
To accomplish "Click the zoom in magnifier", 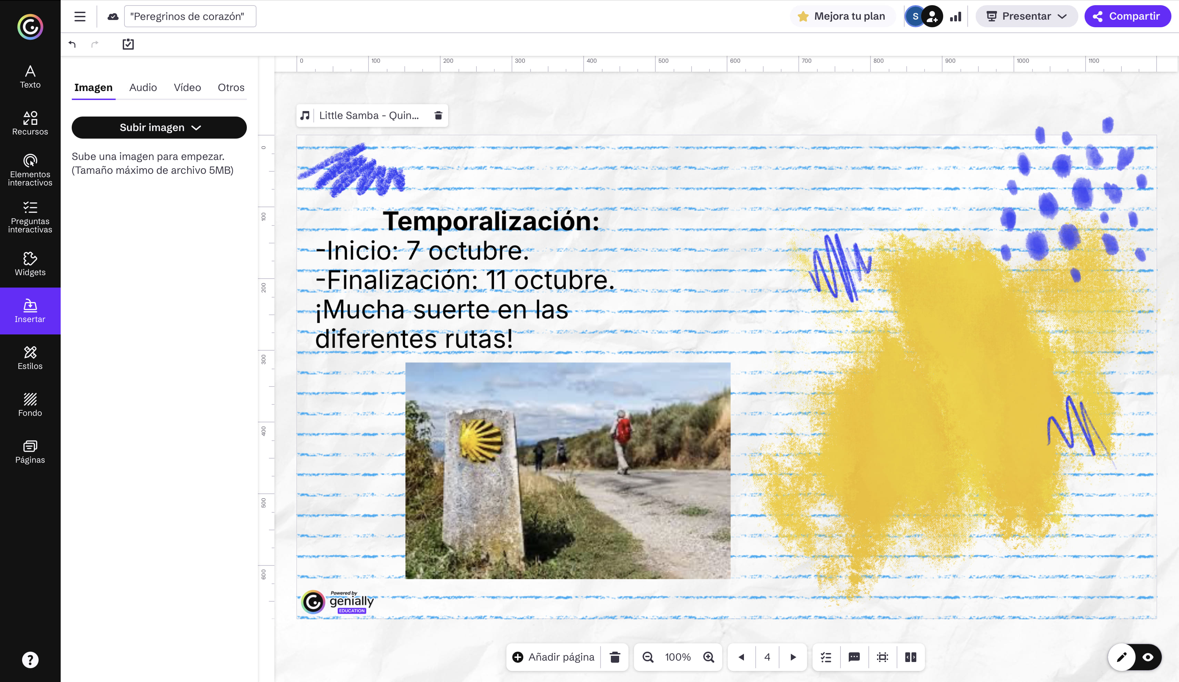I will (709, 657).
